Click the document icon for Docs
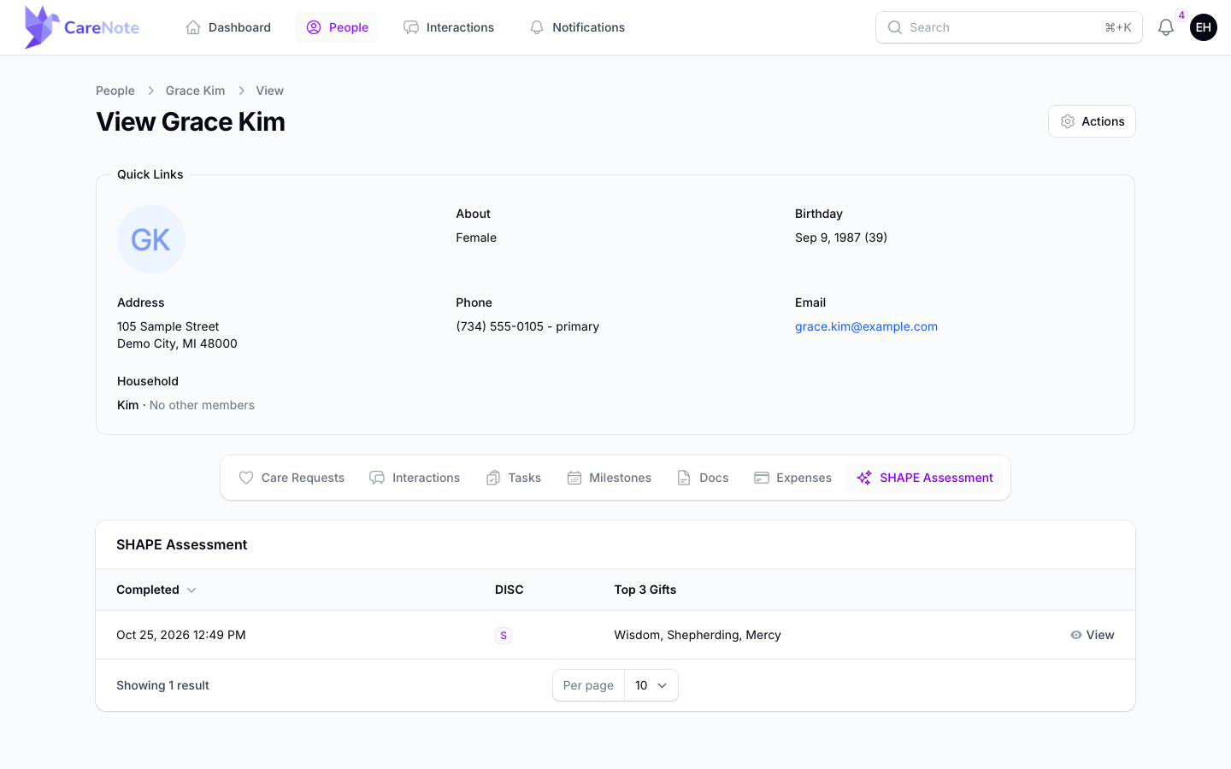 pos(684,478)
